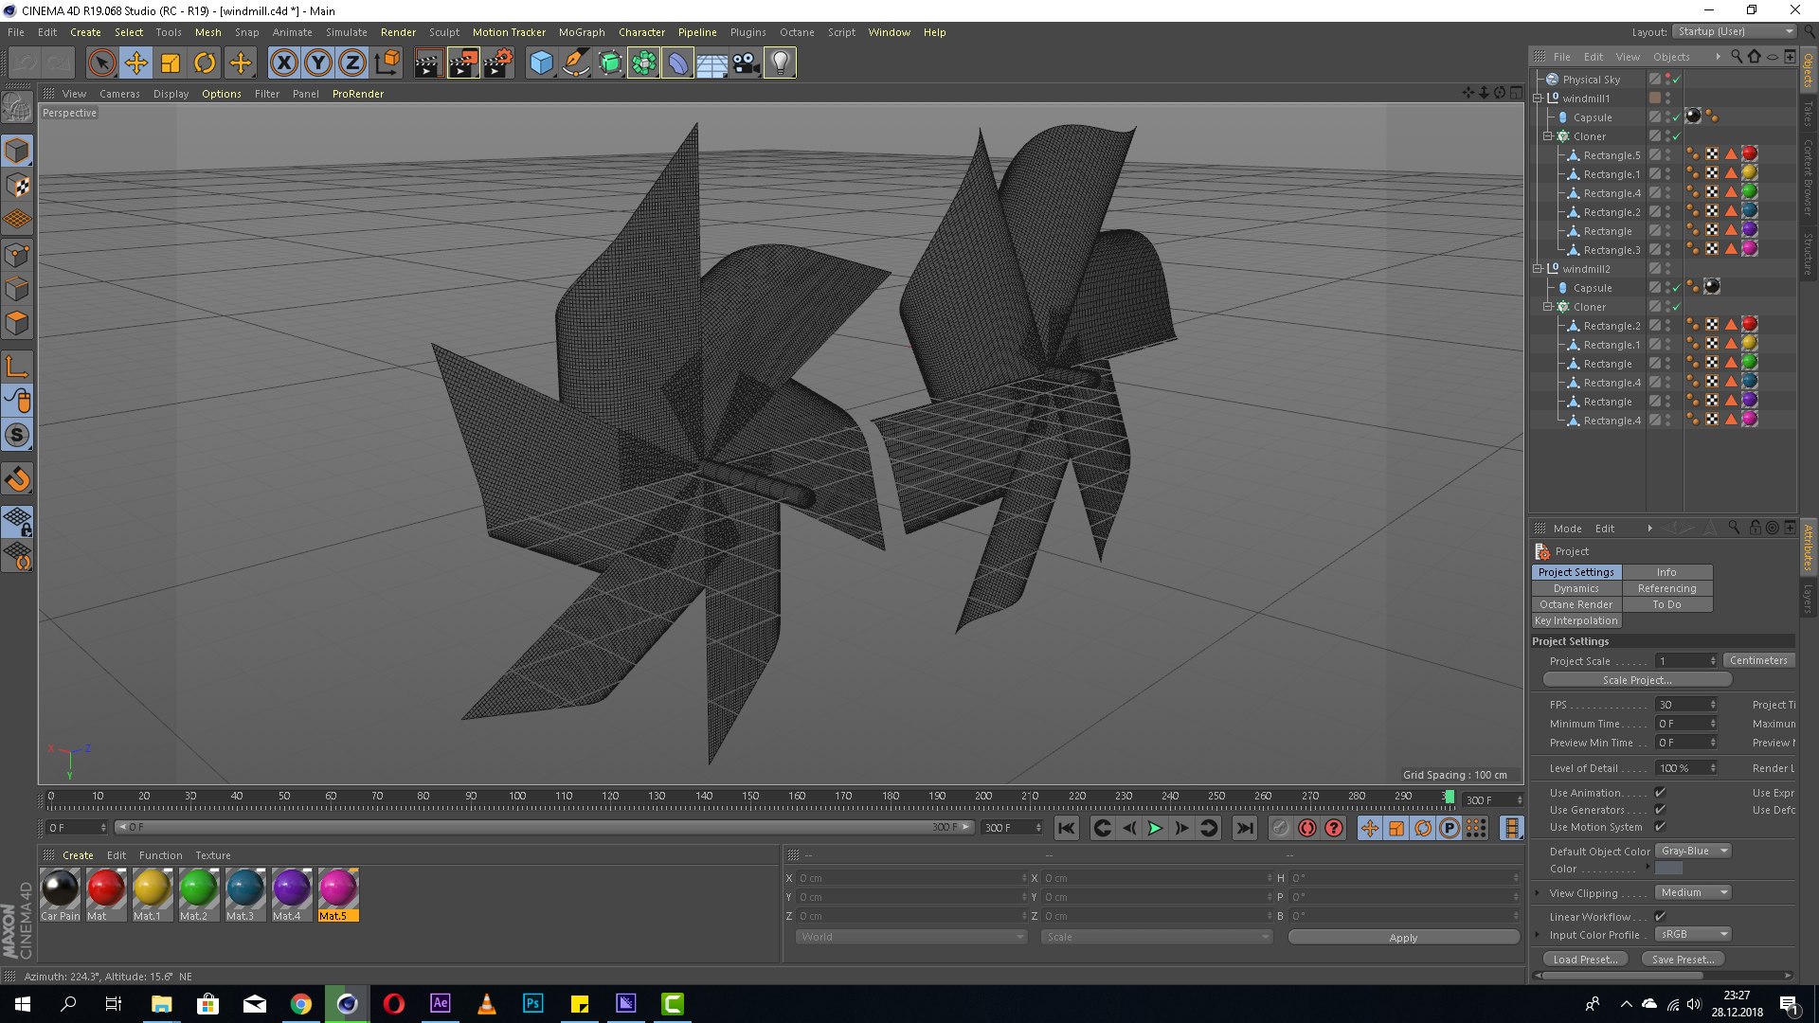Open the material manager Create menu
1819x1023 pixels.
pos(78,855)
